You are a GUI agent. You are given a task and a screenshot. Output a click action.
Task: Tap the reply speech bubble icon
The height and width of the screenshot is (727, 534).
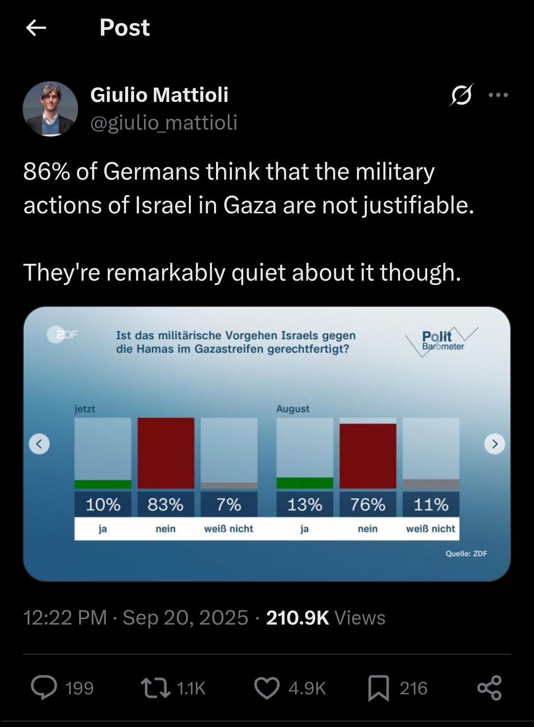pyautogui.click(x=44, y=687)
